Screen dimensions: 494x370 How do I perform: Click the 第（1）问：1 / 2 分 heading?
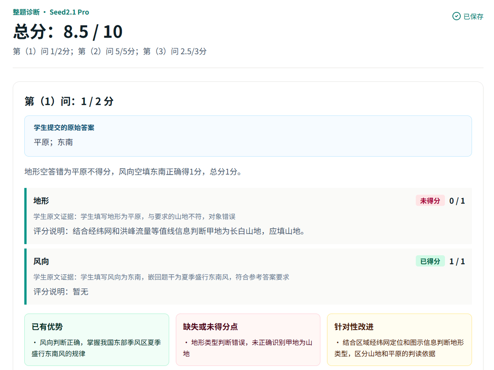pos(69,101)
